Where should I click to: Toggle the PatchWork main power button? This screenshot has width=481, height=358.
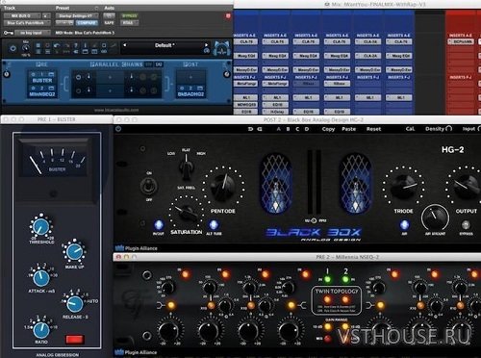[x=13, y=48]
